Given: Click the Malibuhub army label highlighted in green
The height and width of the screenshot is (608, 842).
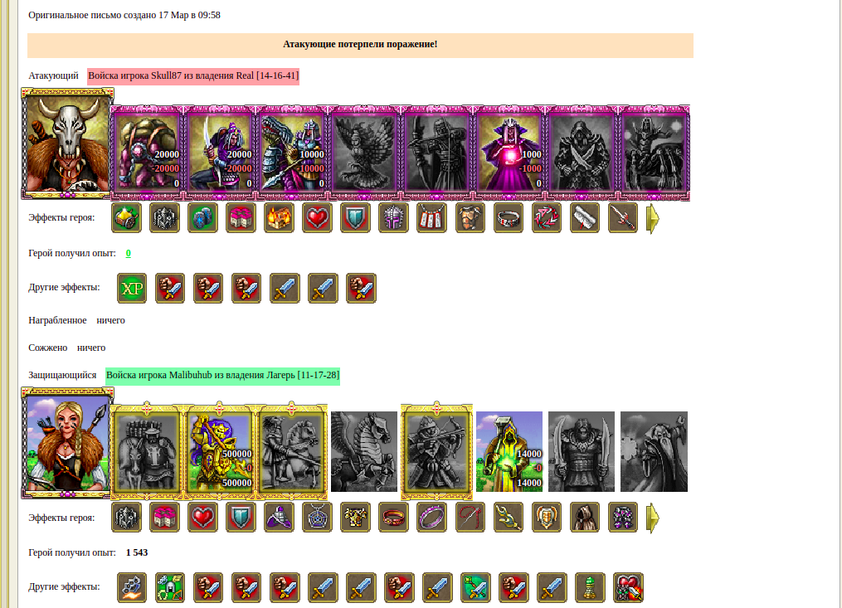Looking at the screenshot, I should [x=223, y=375].
